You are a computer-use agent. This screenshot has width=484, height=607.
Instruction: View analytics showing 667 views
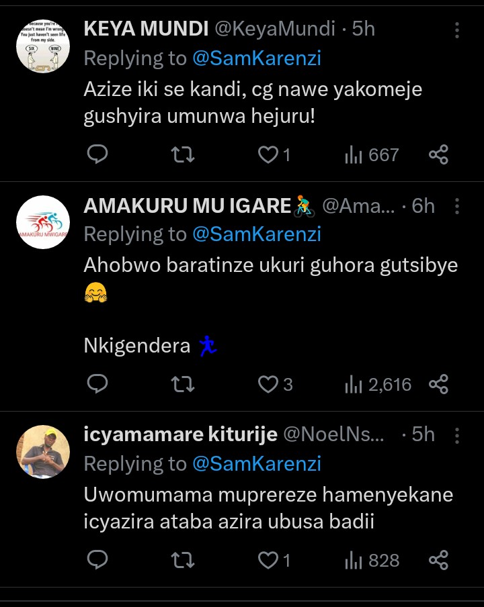click(x=372, y=155)
